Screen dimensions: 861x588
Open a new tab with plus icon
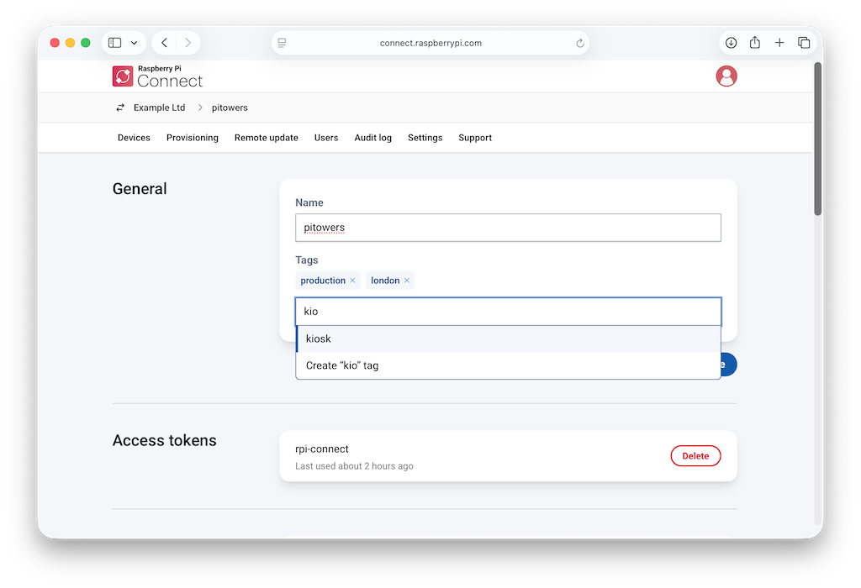(x=779, y=43)
